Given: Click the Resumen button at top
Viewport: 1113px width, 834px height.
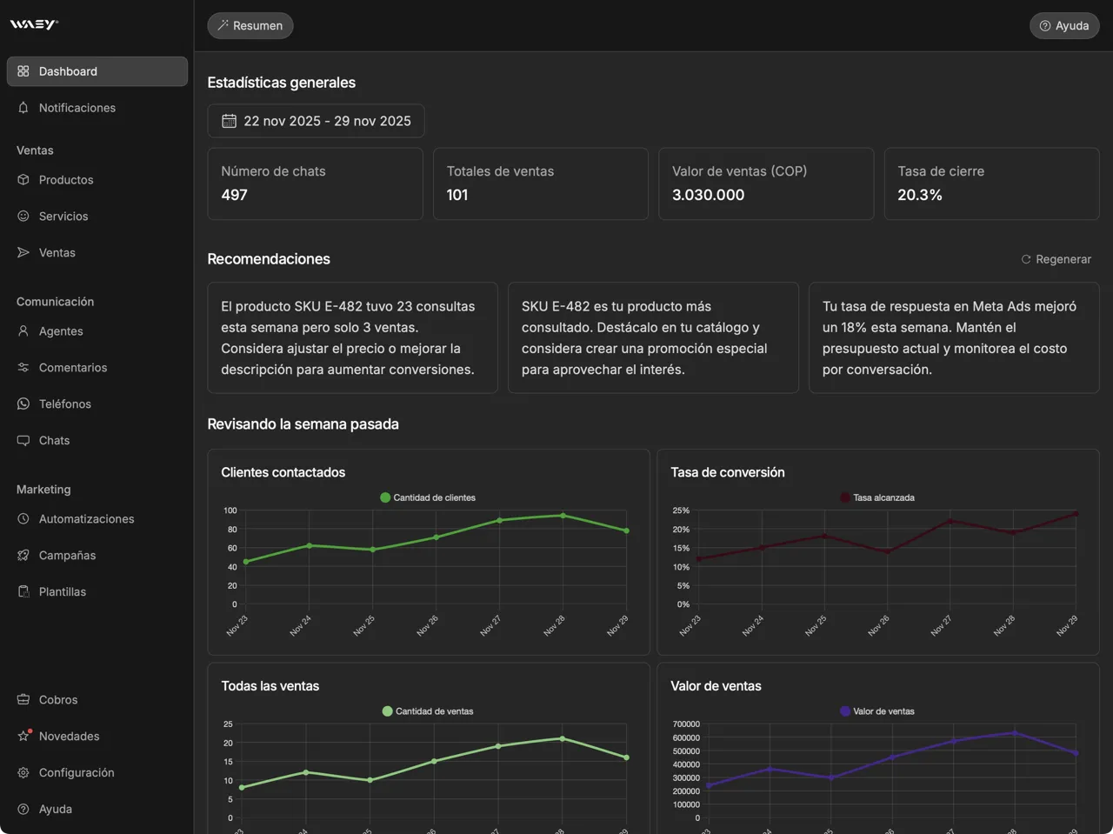Looking at the screenshot, I should 250,25.
